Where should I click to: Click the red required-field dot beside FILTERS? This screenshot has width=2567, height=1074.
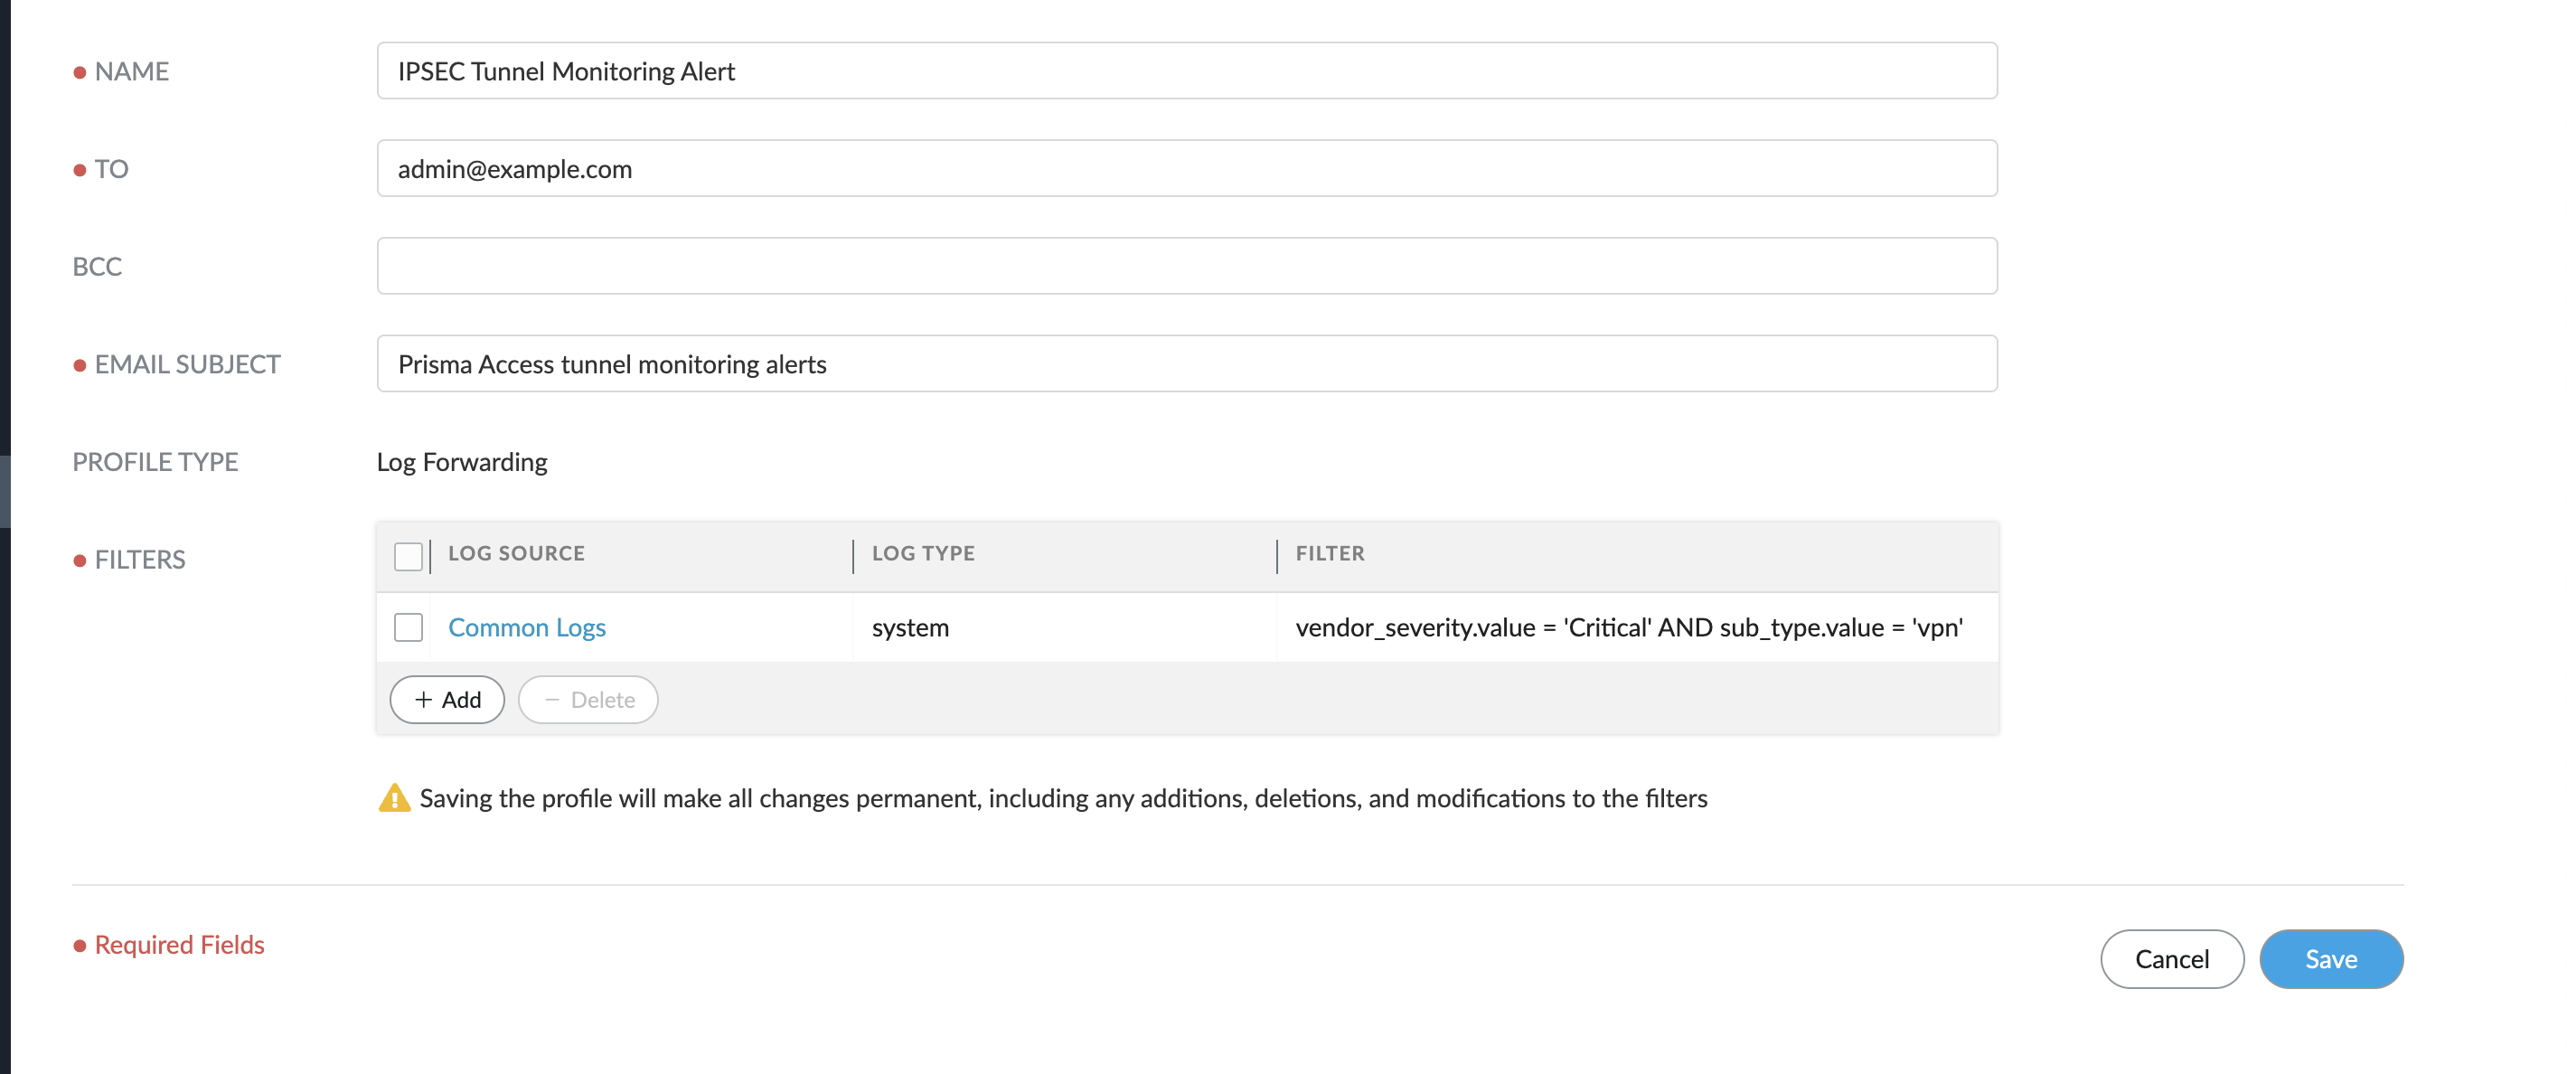[80, 560]
